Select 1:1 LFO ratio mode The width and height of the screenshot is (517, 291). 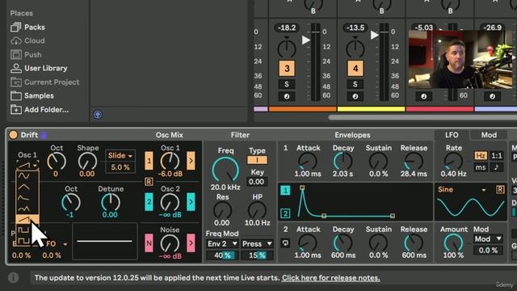click(497, 155)
